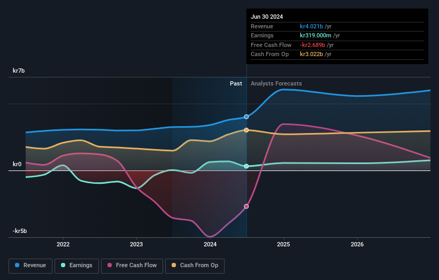Click the -kr2.689b free cash flow value
Image resolution: width=439 pixels, height=280 pixels.
(312, 45)
